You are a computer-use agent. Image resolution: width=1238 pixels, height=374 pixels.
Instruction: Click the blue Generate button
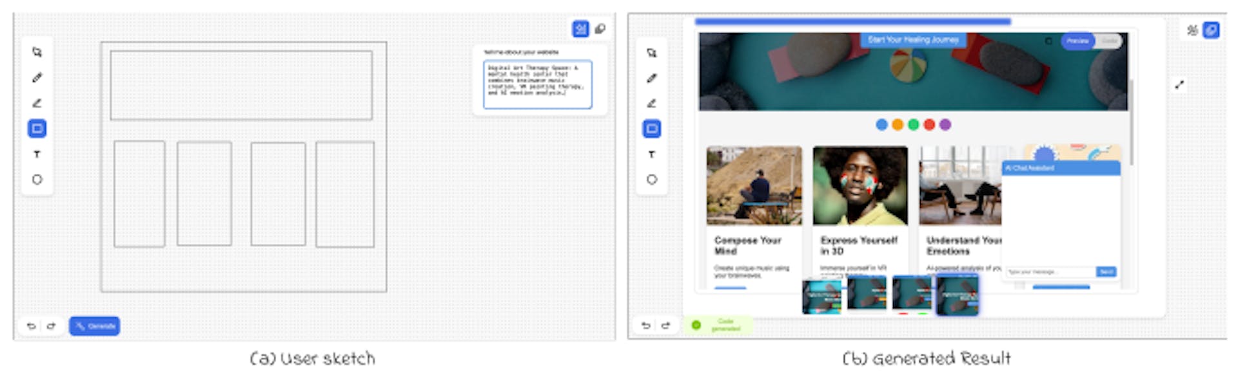point(95,326)
